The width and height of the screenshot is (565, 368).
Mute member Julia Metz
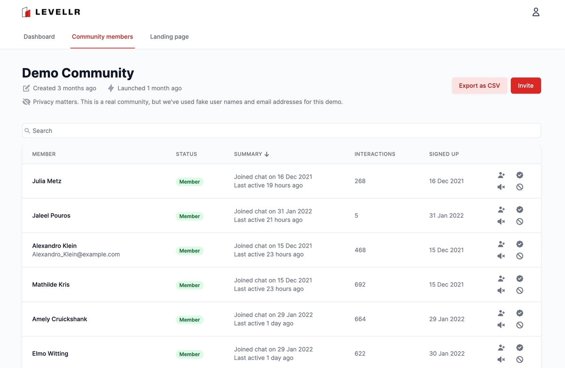click(x=501, y=187)
